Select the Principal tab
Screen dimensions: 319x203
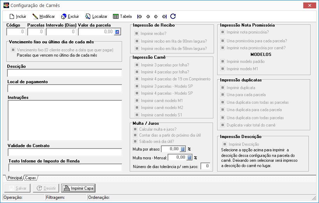click(14, 178)
